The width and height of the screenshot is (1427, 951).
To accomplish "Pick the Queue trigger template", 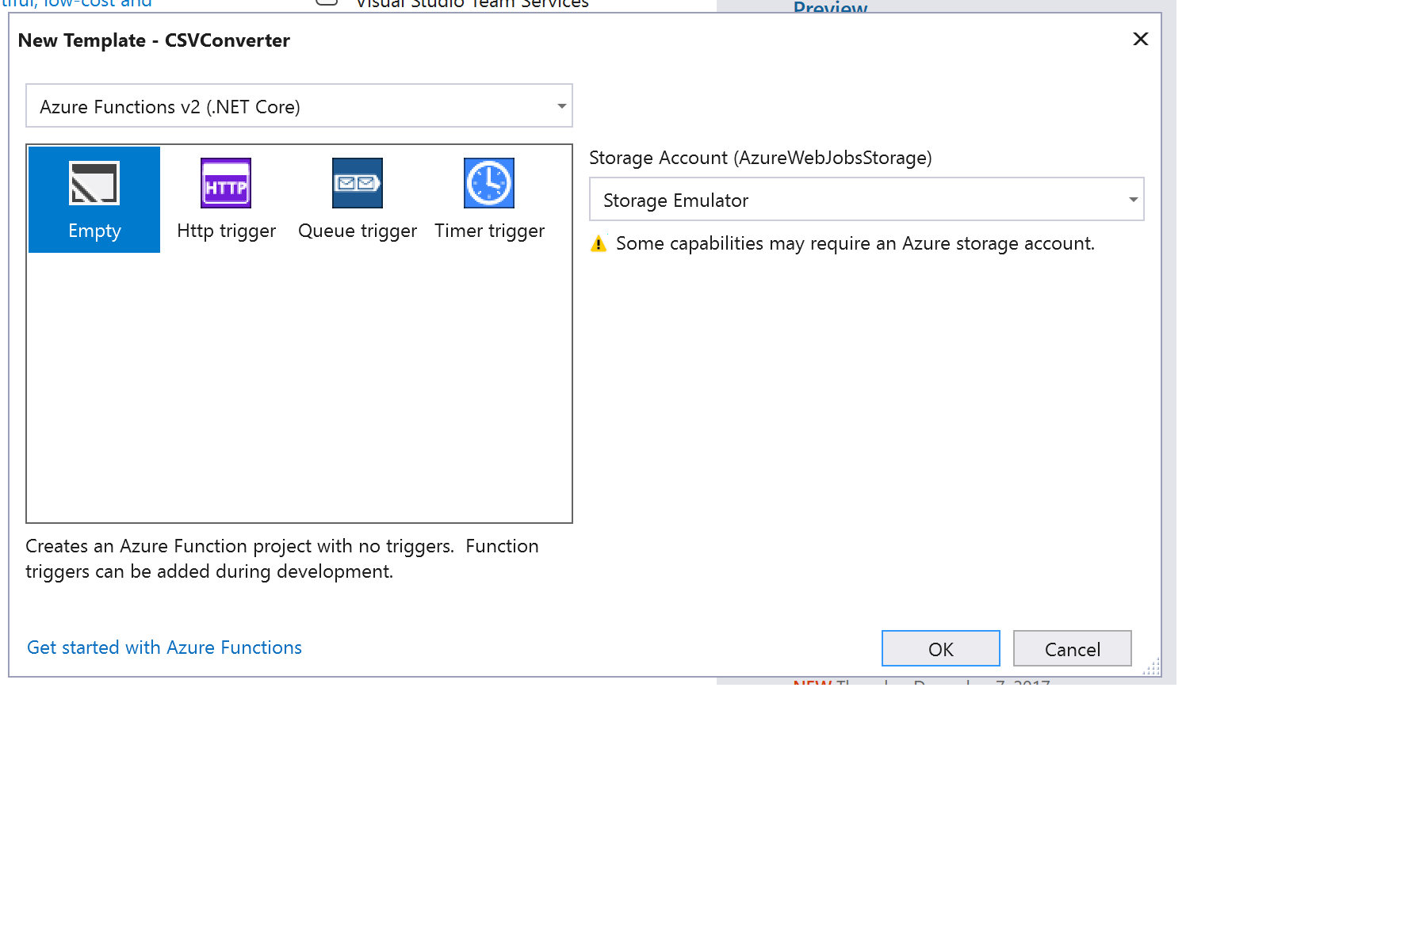I will 358,200.
